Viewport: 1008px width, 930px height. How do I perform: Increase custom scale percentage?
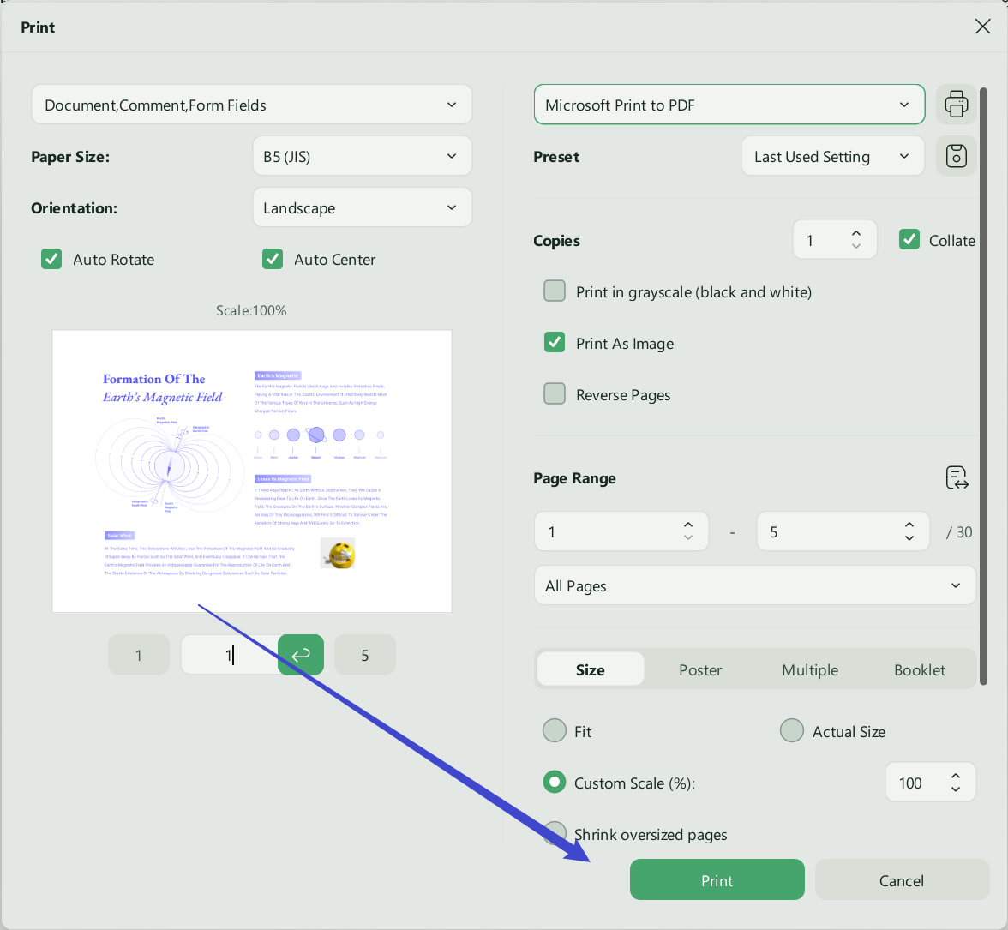click(955, 777)
